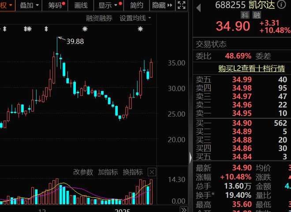Click 换指标 to switch indicator
Viewport: 291px width, 212px height.
click(x=133, y=172)
